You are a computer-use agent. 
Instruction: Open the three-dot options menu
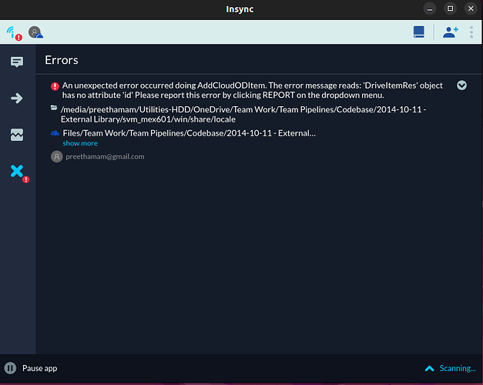point(471,32)
